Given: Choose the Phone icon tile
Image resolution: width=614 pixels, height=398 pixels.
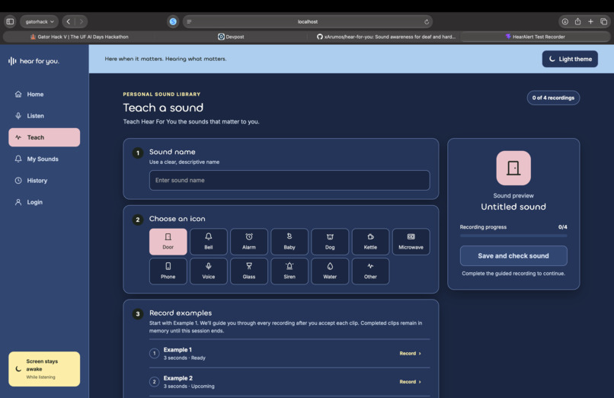Looking at the screenshot, I should (168, 271).
